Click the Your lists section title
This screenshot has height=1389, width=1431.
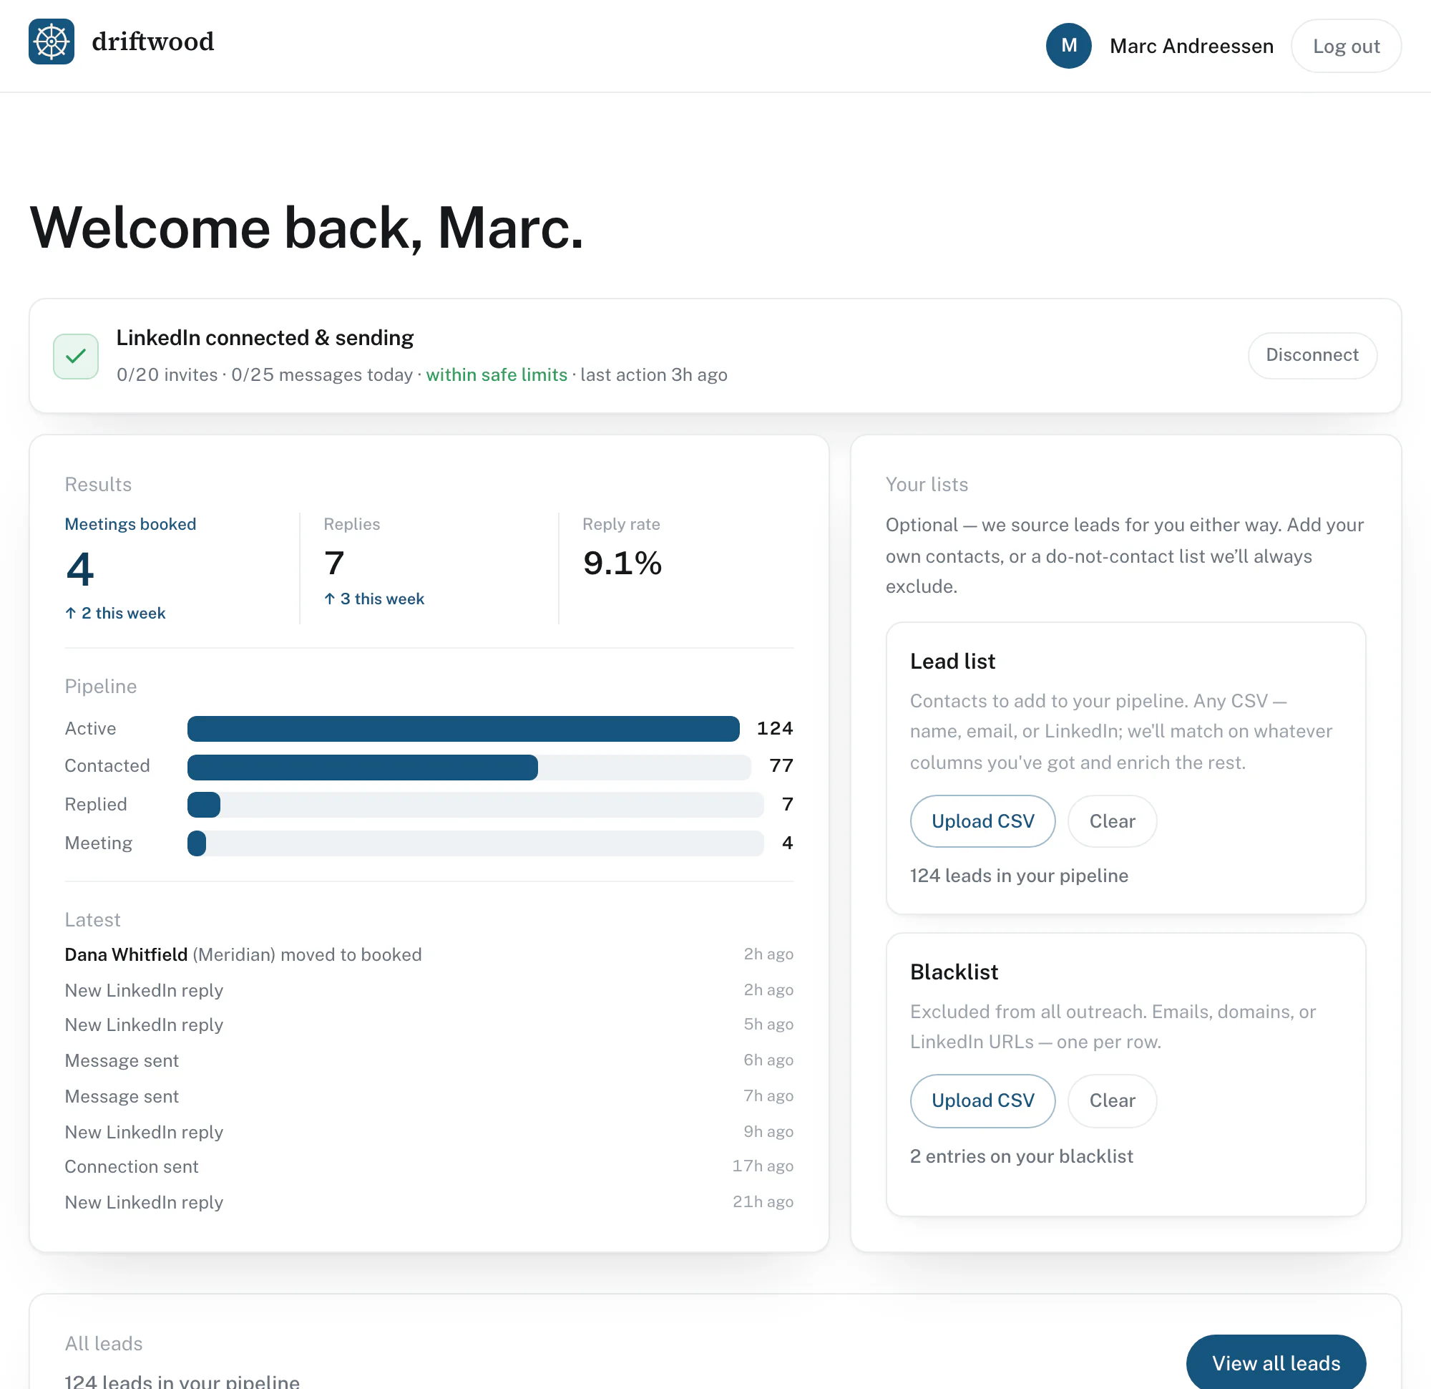pos(927,485)
